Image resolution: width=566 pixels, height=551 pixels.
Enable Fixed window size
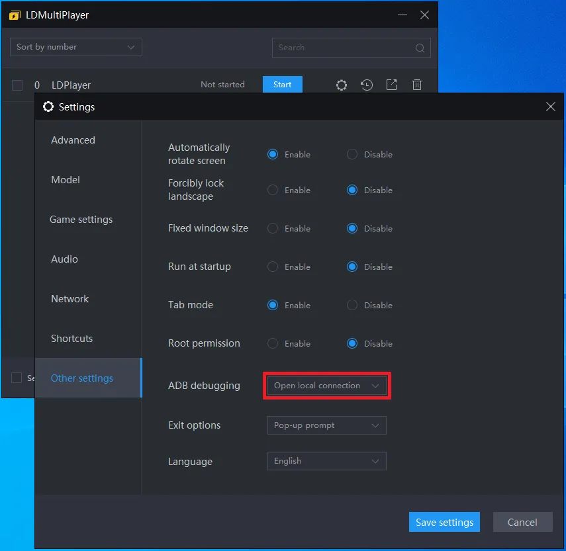(x=273, y=228)
